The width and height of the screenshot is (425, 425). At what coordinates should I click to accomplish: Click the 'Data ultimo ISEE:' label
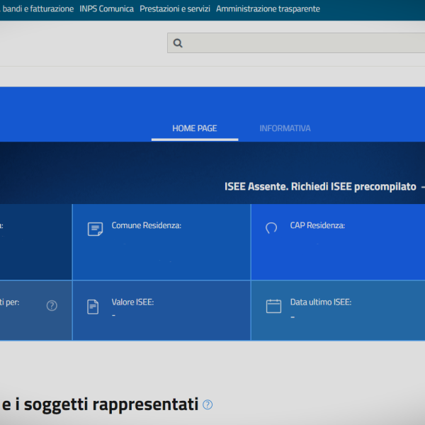(x=321, y=302)
